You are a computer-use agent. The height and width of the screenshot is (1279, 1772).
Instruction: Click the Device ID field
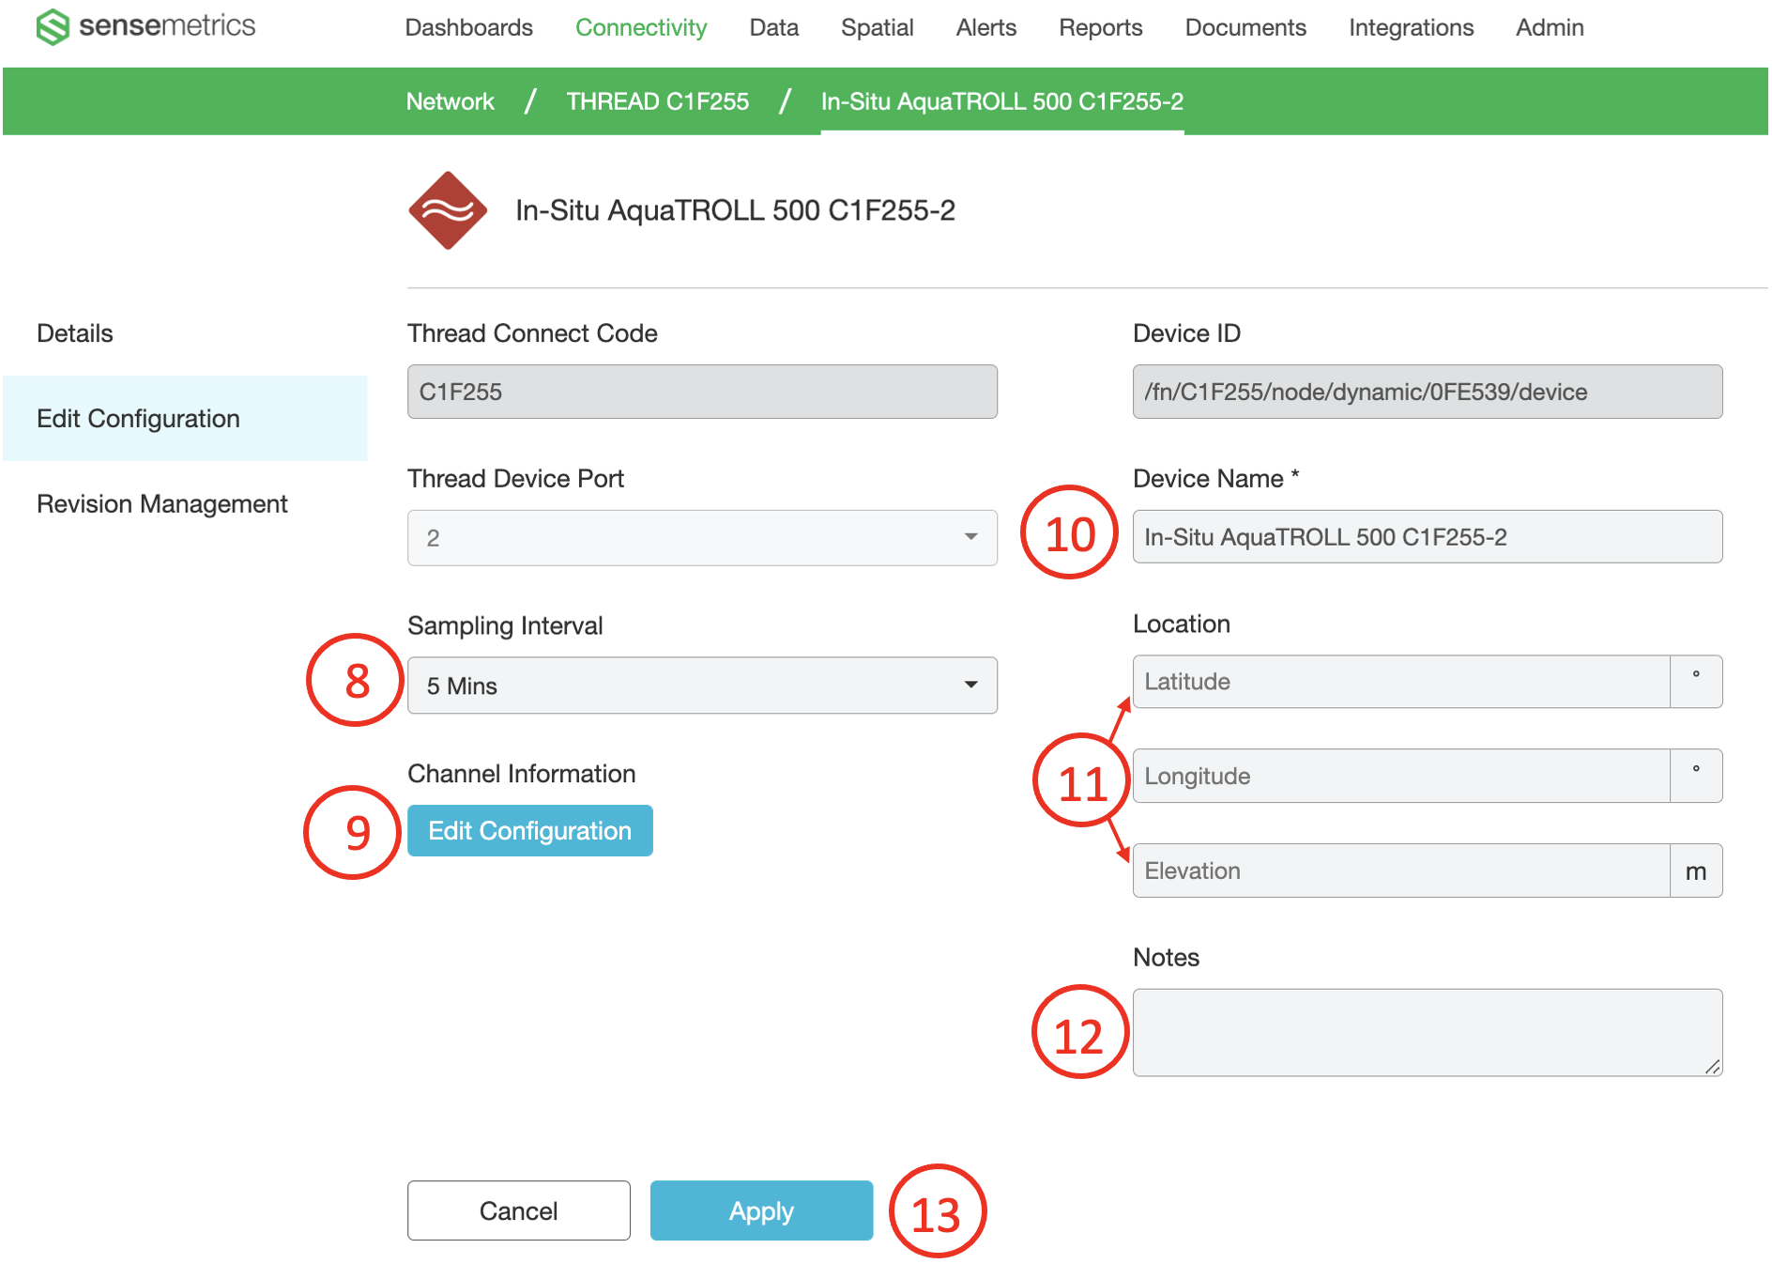(1427, 392)
